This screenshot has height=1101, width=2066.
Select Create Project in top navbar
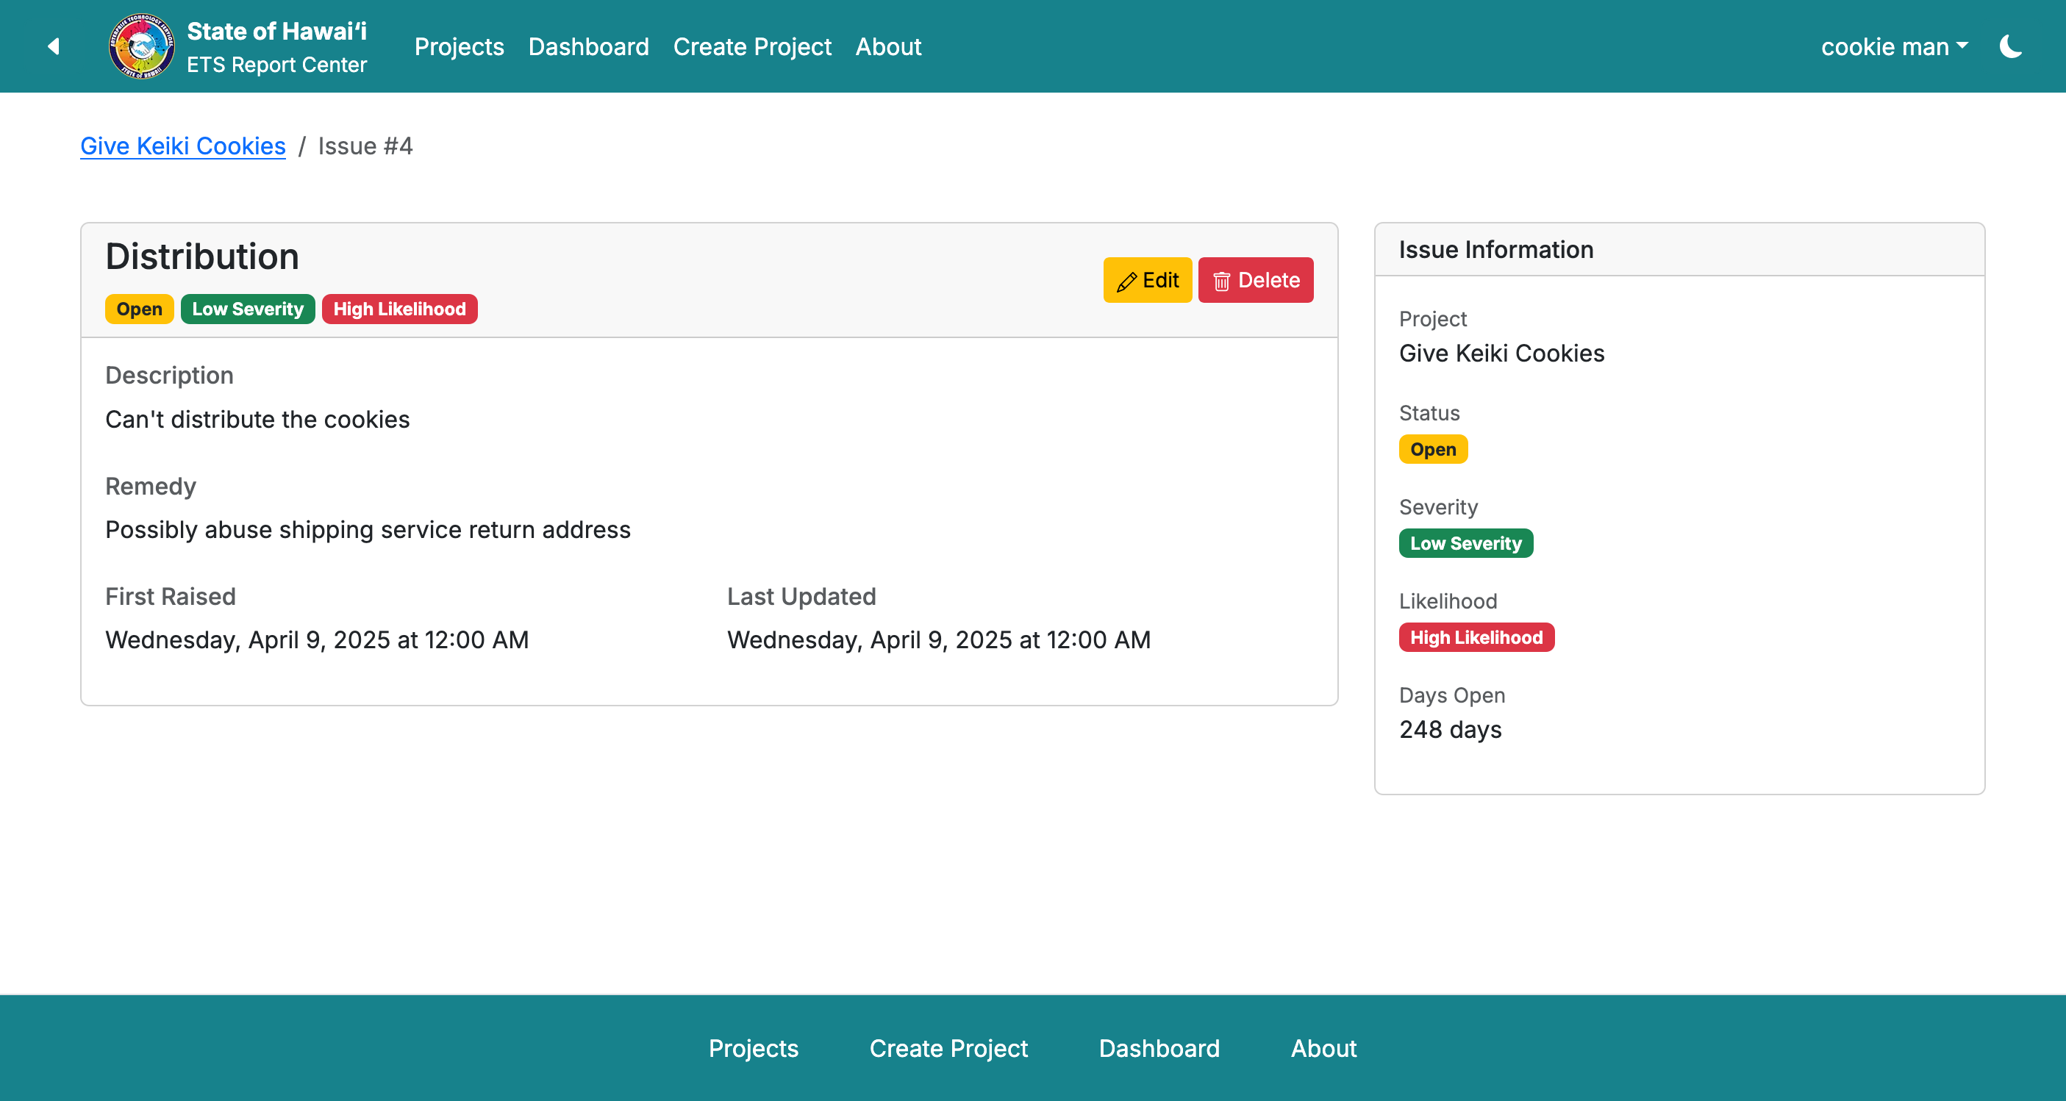(x=751, y=46)
